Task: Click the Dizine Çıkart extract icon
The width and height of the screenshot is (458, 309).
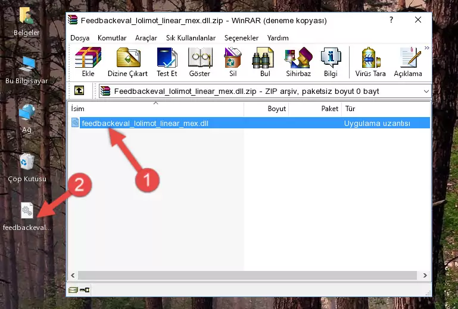Action: point(127,62)
